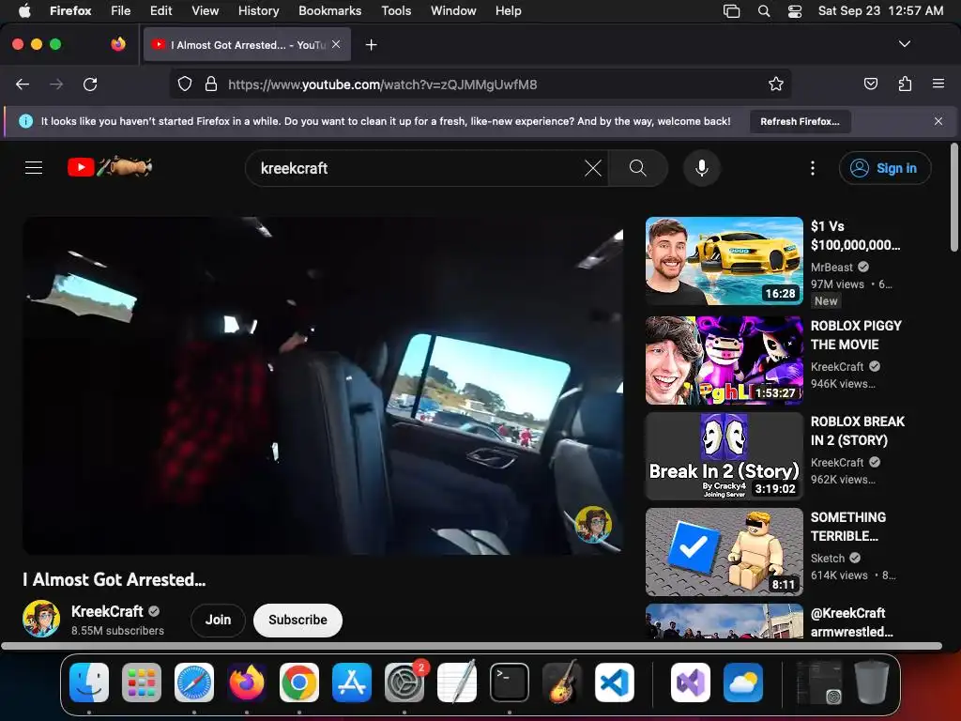Open System Settings from the Dock
961x721 pixels.
coord(404,683)
